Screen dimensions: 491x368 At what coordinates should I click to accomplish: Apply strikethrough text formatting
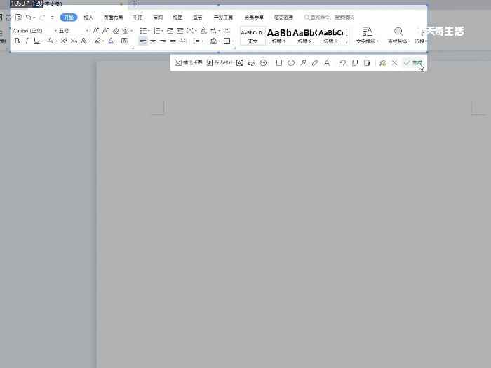tap(50, 41)
